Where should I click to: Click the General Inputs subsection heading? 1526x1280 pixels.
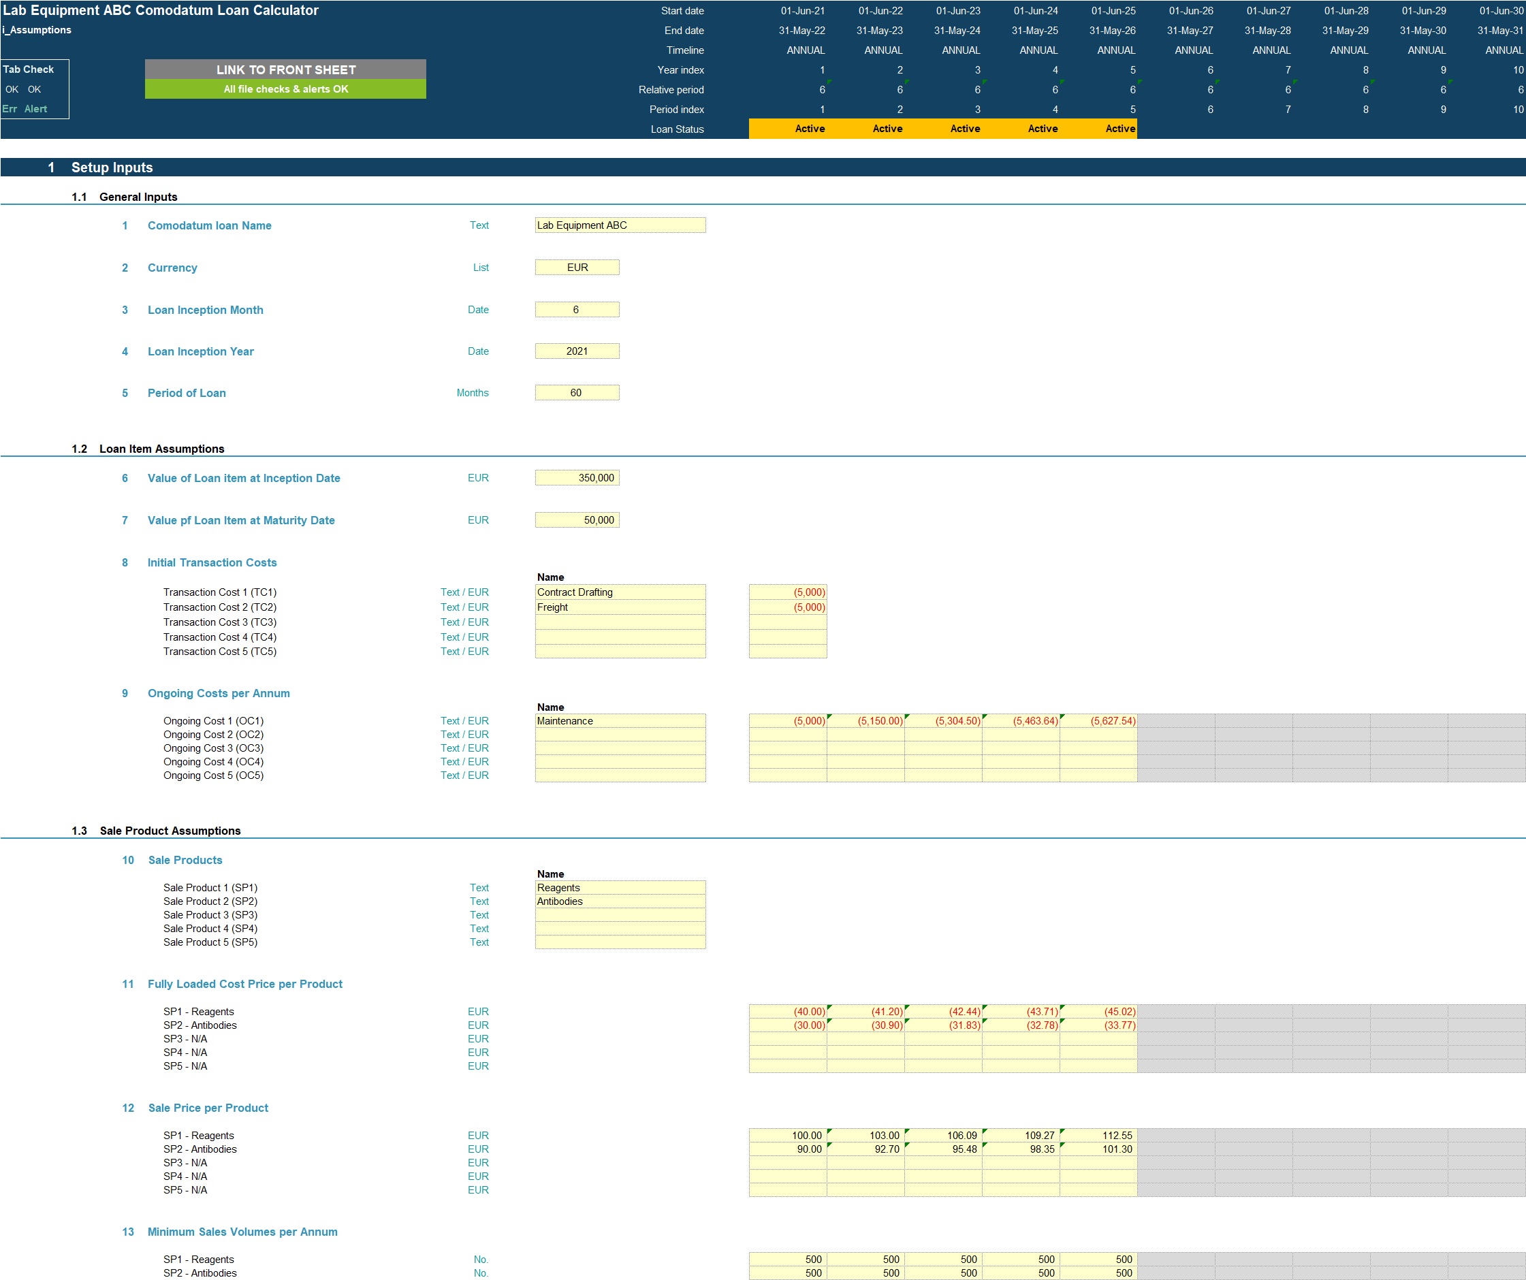point(138,197)
